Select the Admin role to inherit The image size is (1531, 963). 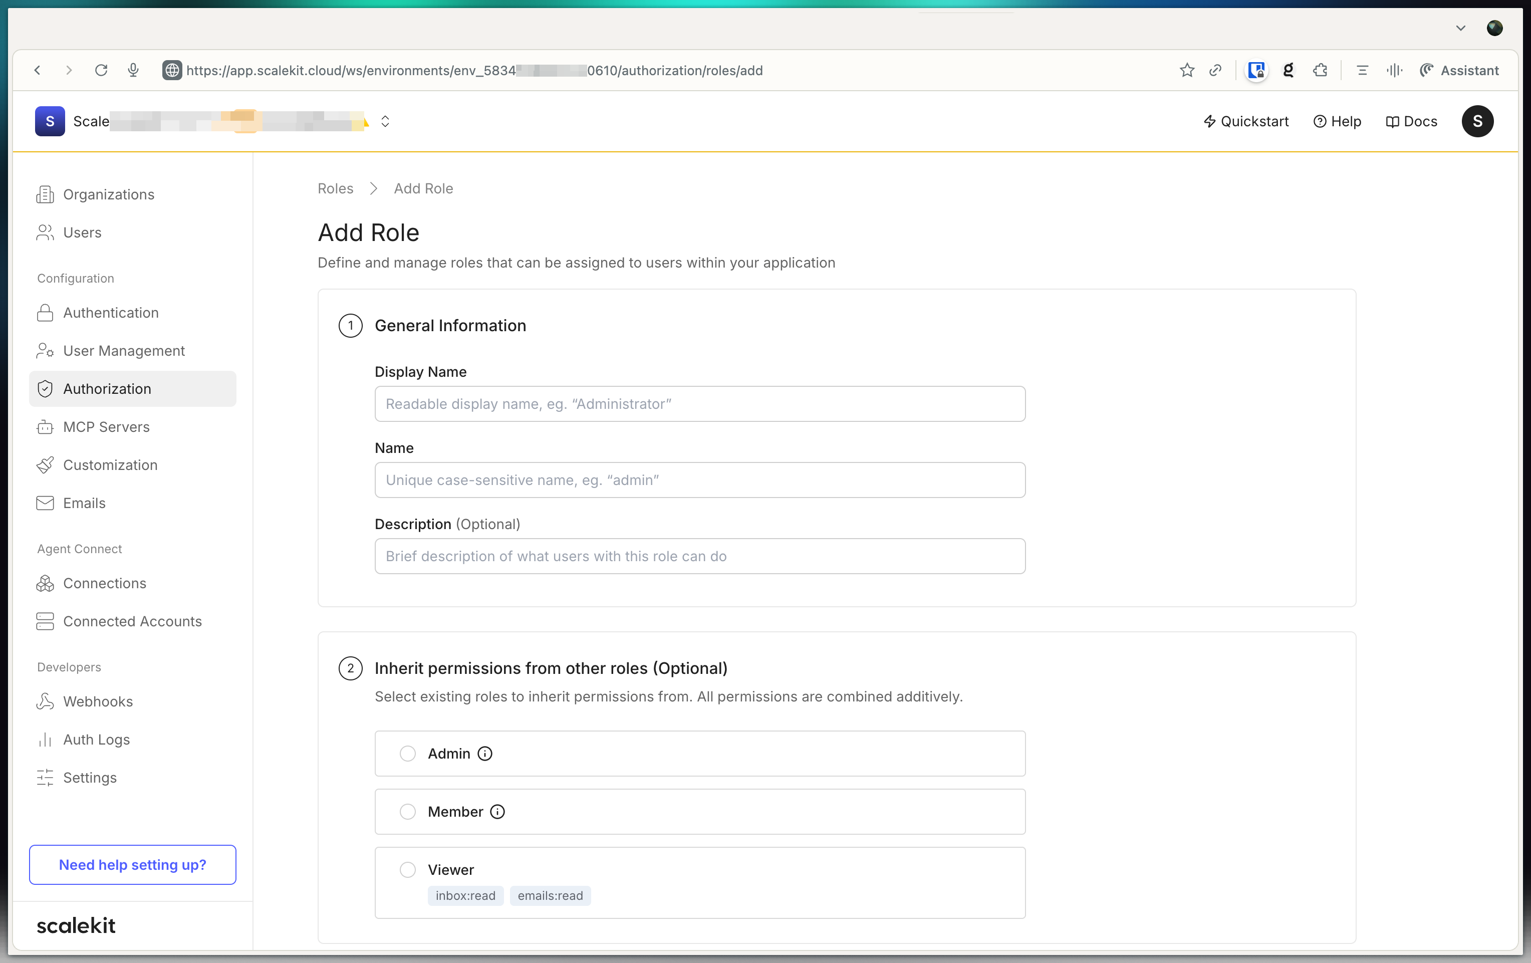coord(407,754)
